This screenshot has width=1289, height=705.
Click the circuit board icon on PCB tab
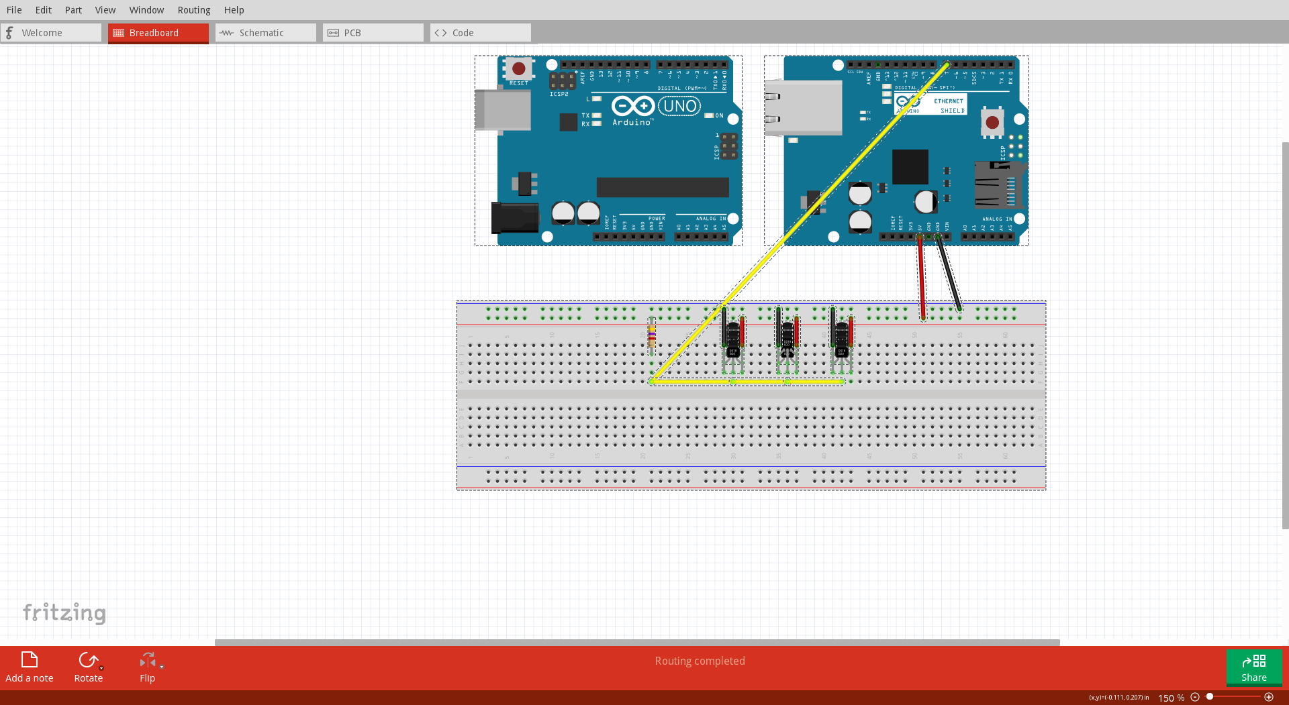point(334,32)
